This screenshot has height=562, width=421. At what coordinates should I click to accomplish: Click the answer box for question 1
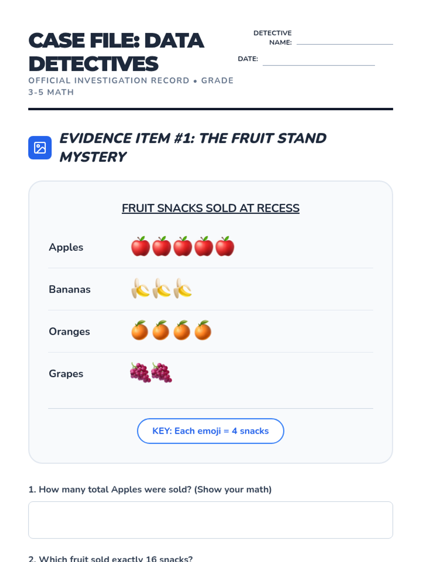(x=210, y=520)
